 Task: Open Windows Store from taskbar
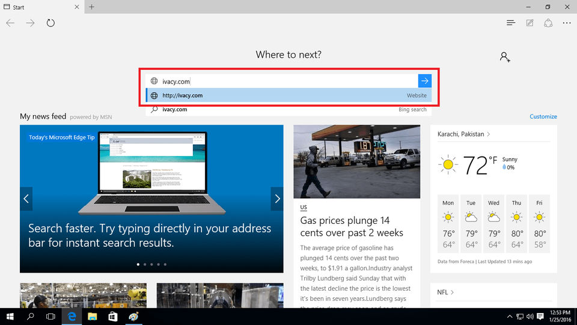[112, 317]
